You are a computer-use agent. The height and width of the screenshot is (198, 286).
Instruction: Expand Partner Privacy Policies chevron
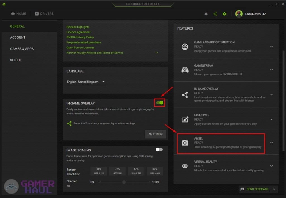156,53
